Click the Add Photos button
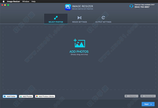Screen dimensions: 158x108 (26, 96)
